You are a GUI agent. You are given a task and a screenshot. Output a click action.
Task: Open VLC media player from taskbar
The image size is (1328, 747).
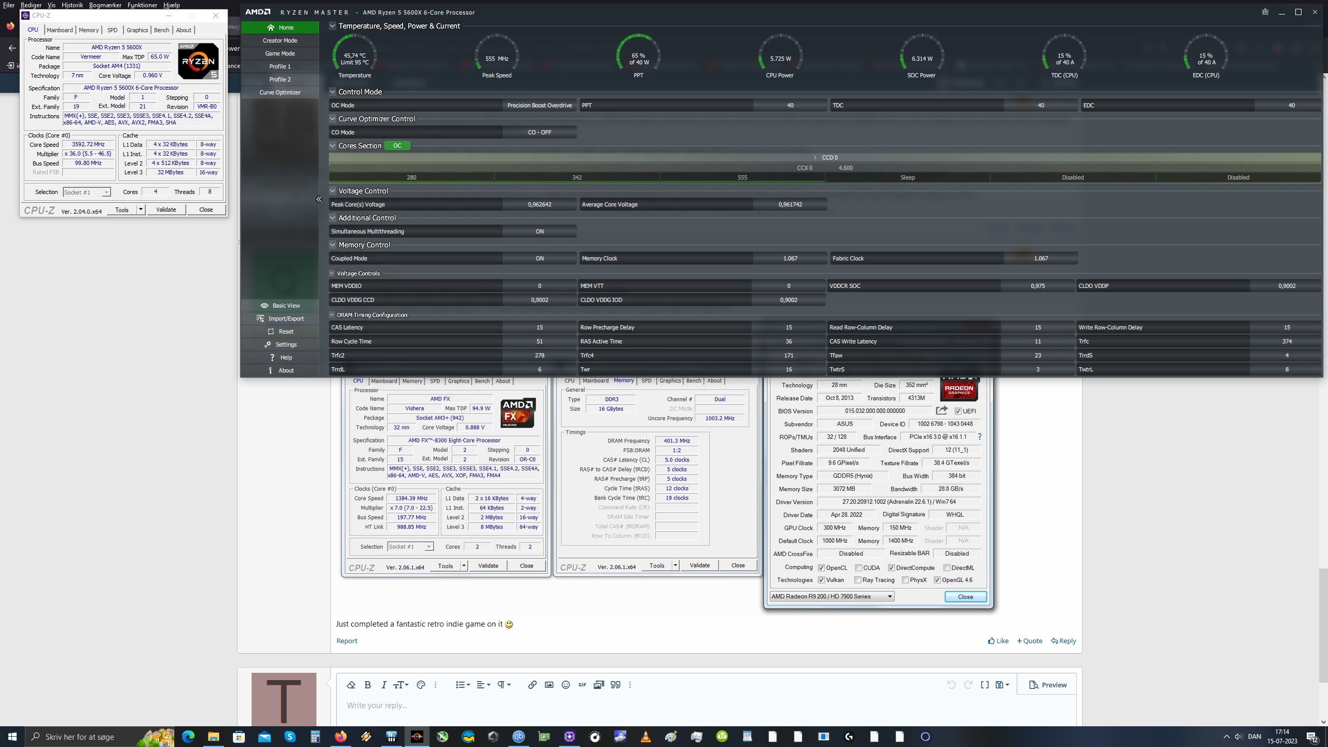pos(645,737)
